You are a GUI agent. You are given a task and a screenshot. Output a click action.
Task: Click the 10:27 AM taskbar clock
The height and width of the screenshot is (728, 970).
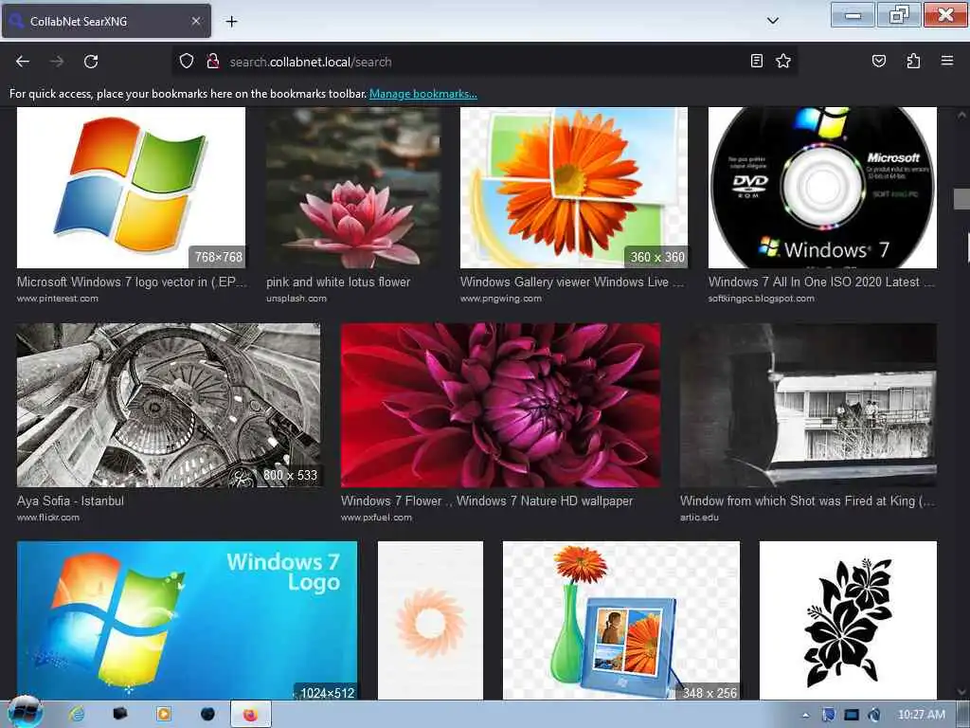click(x=921, y=715)
